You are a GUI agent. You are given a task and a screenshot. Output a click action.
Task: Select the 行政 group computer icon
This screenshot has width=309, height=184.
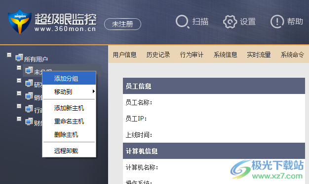(29, 109)
